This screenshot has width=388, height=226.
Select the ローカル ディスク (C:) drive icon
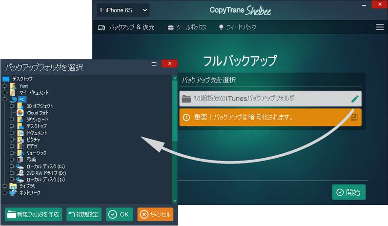tap(20, 166)
